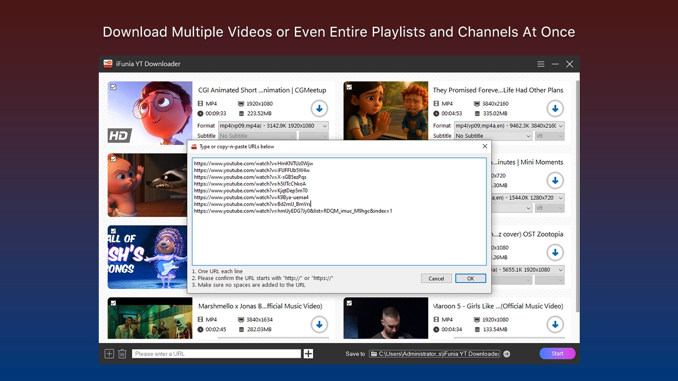Click the add task plus icon at bottom-left
The image size is (678, 381).
[x=109, y=354]
